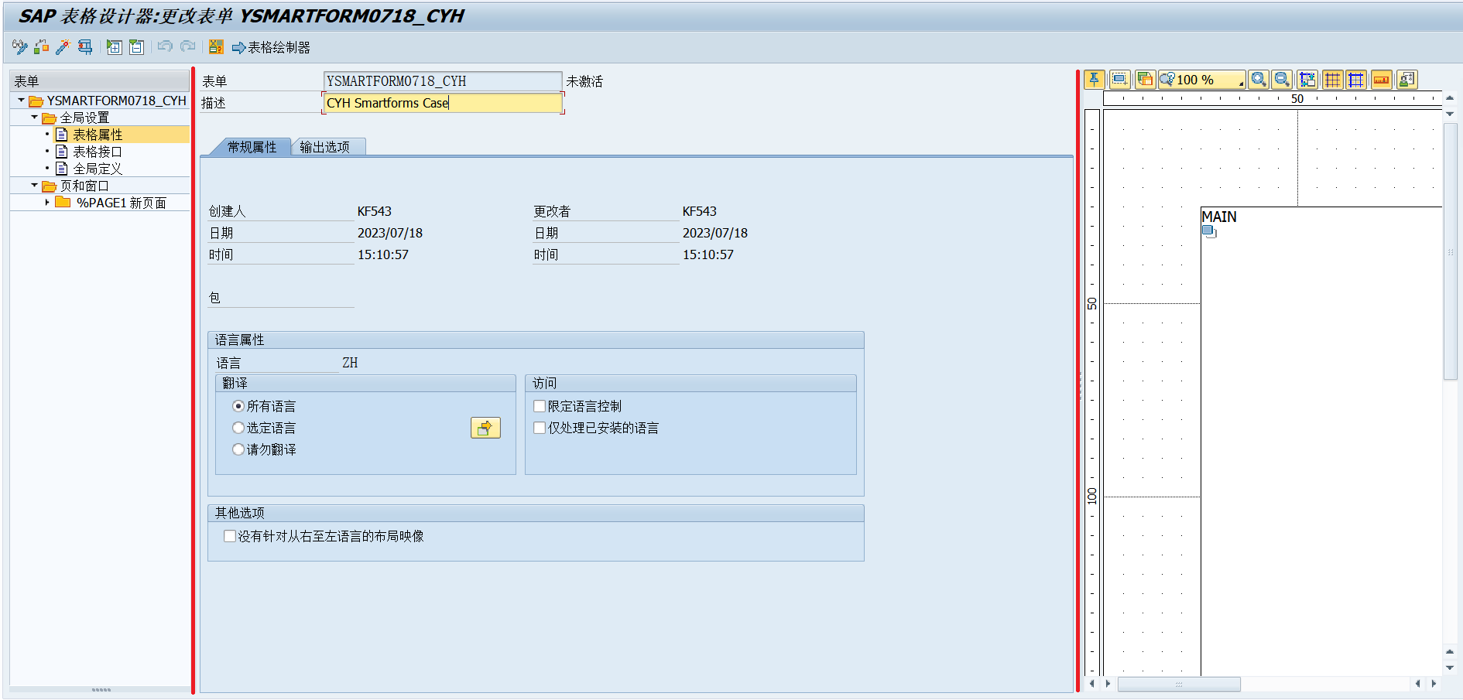Click the zoom out magnifier icon
1463x700 pixels.
(x=1282, y=80)
